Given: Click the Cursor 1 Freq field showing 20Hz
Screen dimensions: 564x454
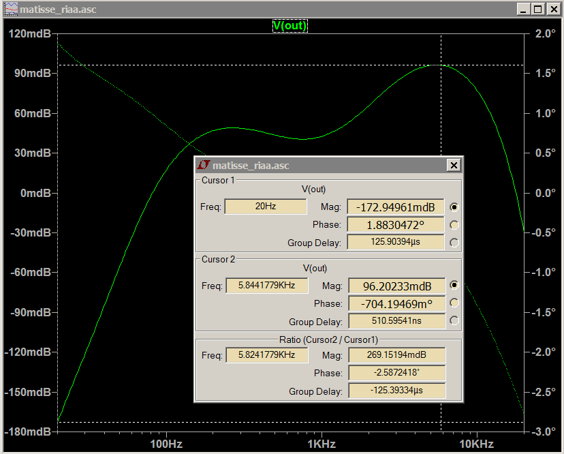Looking at the screenshot, I should (265, 207).
